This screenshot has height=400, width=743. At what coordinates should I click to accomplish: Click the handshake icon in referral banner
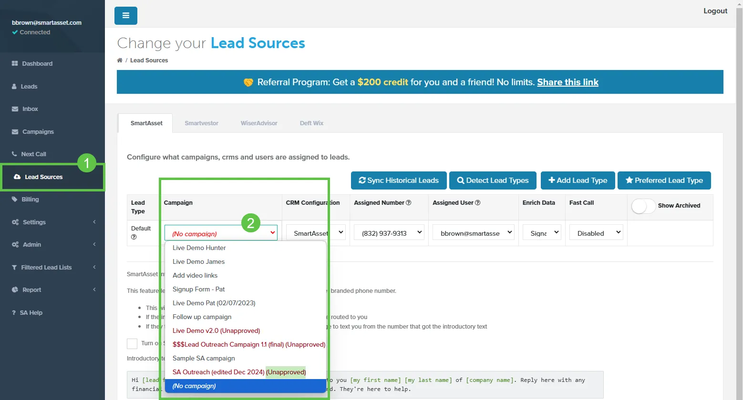[248, 82]
